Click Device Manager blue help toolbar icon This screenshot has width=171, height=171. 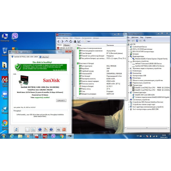tap(137, 41)
